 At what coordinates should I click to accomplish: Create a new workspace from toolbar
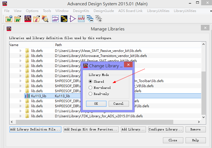pos(9,19)
